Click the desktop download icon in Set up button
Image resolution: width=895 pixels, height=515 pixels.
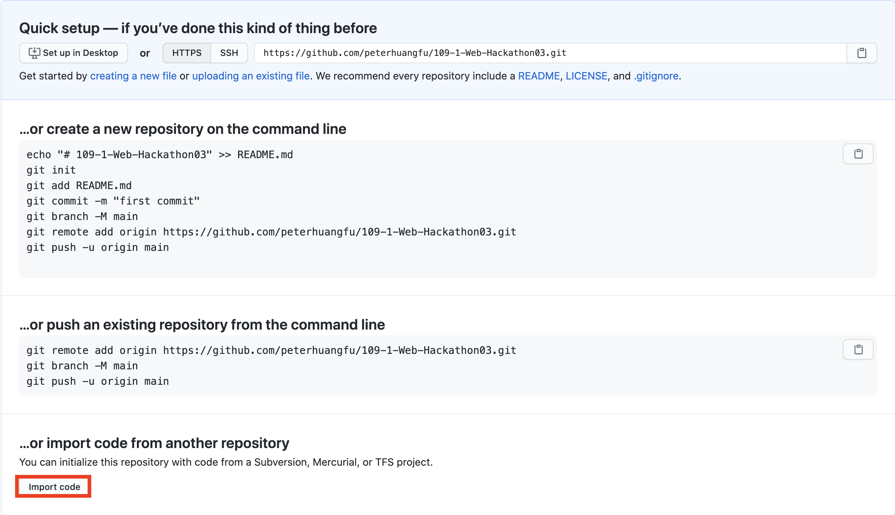[x=34, y=53]
